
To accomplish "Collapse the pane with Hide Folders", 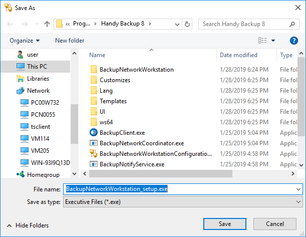I will click(x=28, y=225).
